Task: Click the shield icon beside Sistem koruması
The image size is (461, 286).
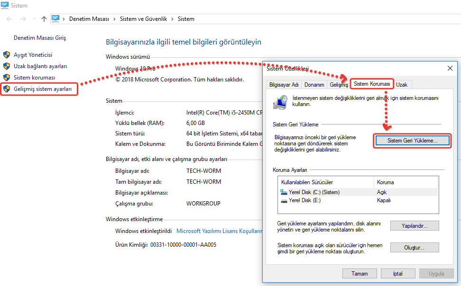Action: 7,77
